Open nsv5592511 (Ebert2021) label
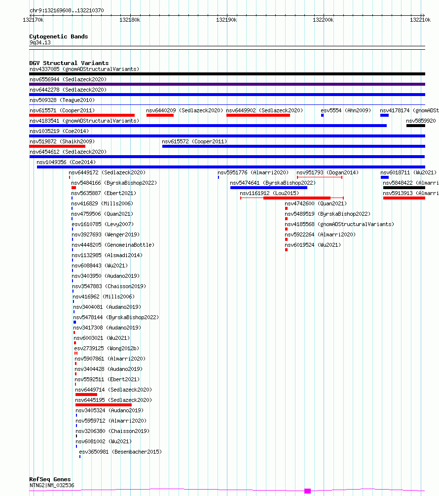439x496 pixels. 107,379
